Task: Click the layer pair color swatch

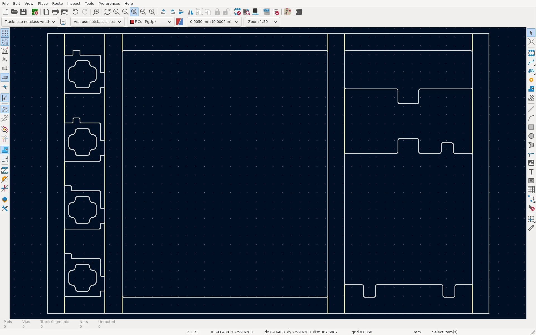Action: coord(180,21)
